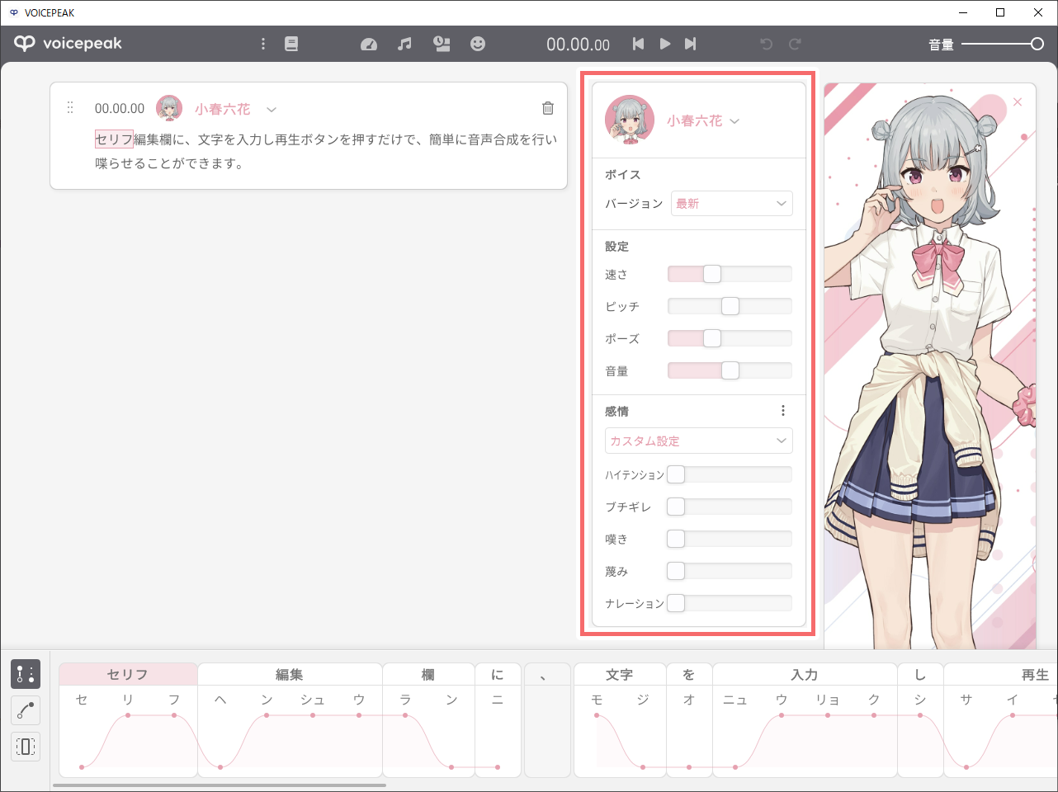Click accent point under セ in セリフ
Image resolution: width=1058 pixels, height=792 pixels.
82,767
